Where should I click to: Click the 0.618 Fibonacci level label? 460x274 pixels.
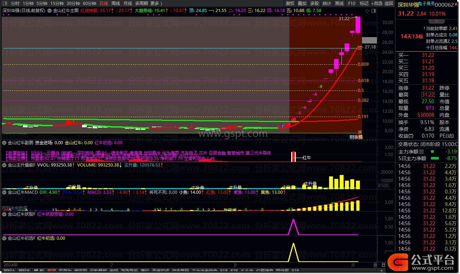[x=363, y=81]
